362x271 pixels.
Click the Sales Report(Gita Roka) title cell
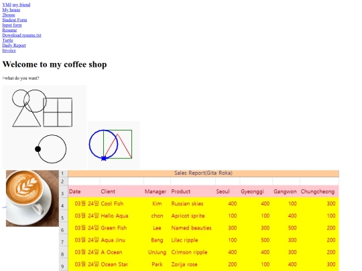tap(203, 173)
